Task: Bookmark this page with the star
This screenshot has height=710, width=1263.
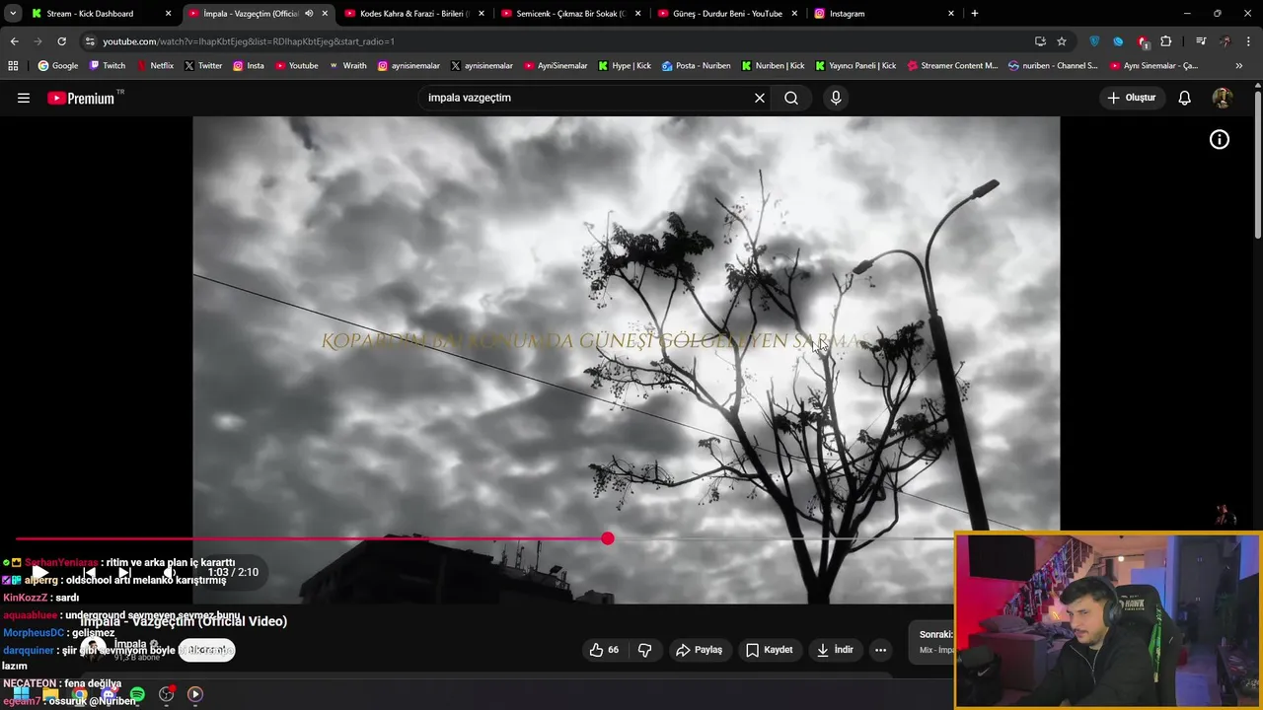Action: (1062, 41)
